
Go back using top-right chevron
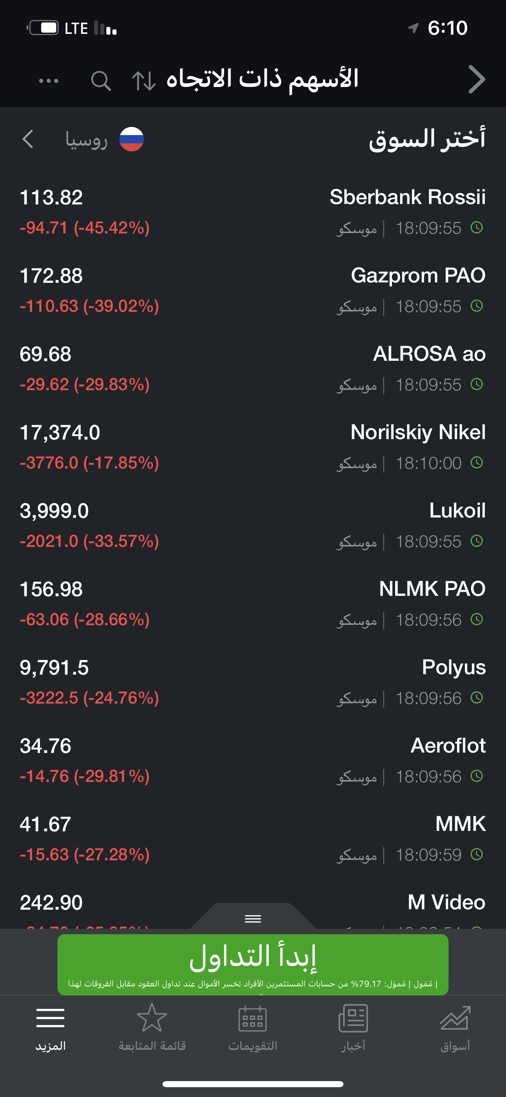click(477, 79)
